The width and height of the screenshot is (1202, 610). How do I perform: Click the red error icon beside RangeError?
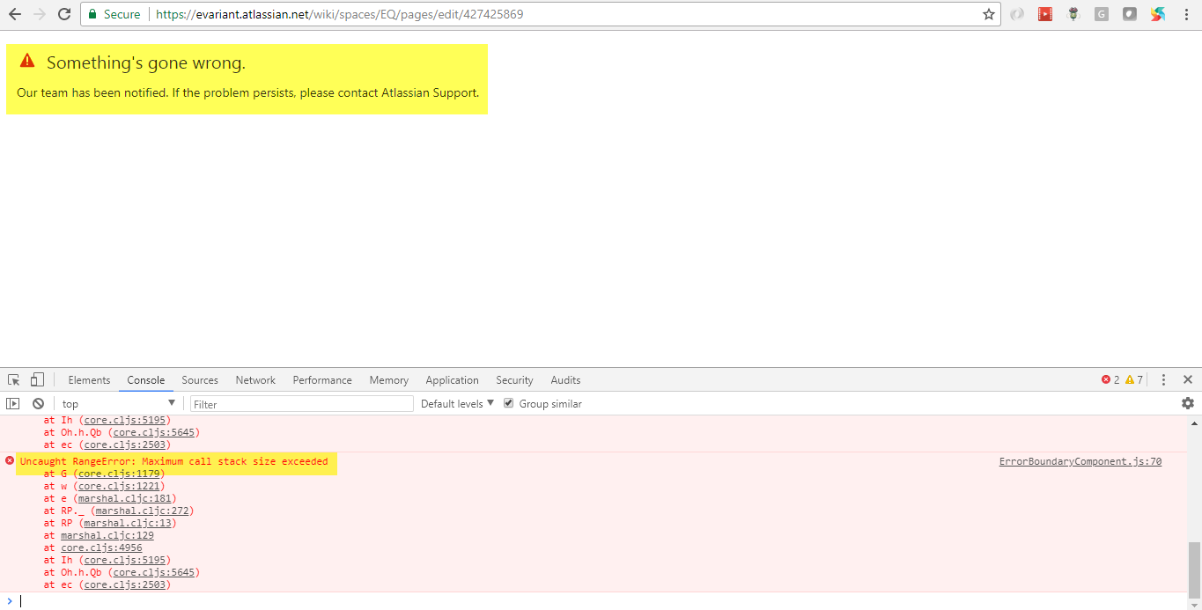(10, 460)
